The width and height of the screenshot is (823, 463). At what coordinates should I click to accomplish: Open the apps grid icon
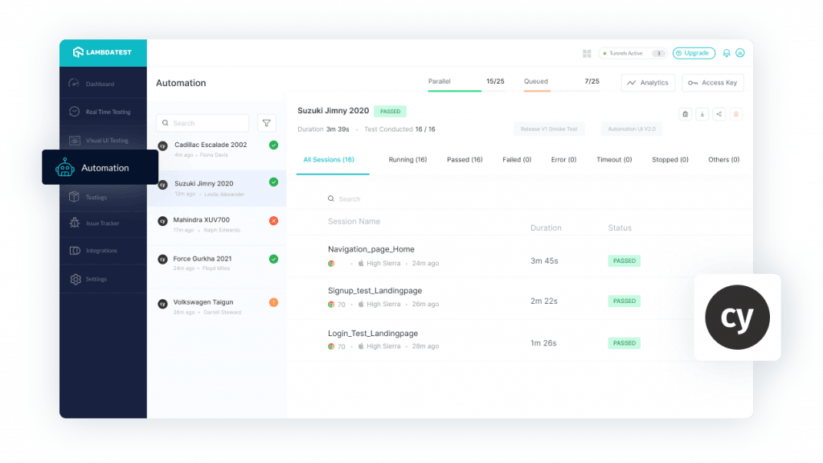(x=587, y=53)
